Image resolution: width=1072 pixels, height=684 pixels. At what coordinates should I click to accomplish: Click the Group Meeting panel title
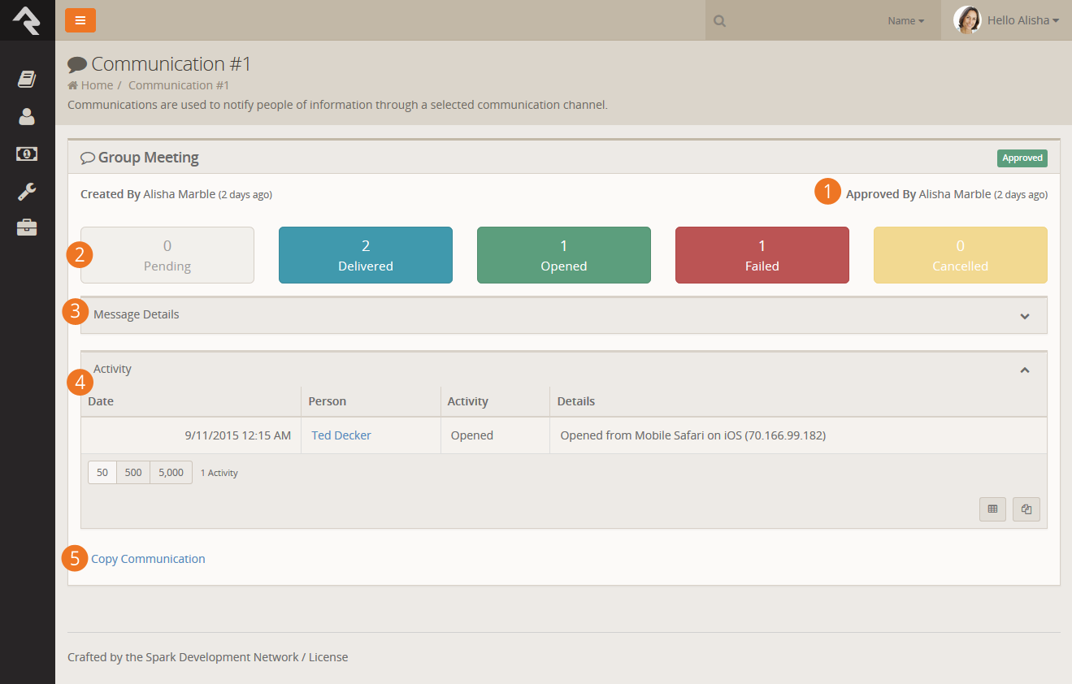point(149,158)
